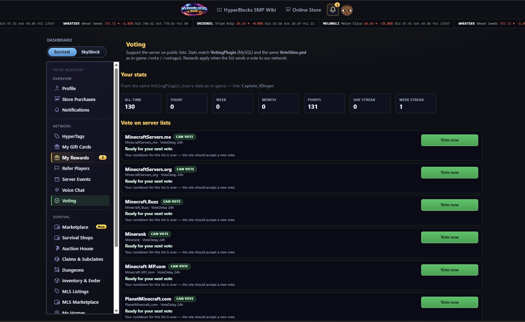Open the Profile page

pos(80,88)
